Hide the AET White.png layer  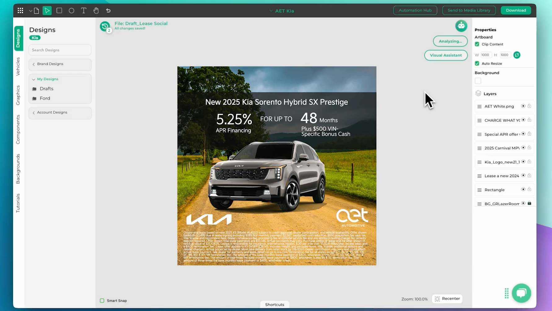[523, 106]
